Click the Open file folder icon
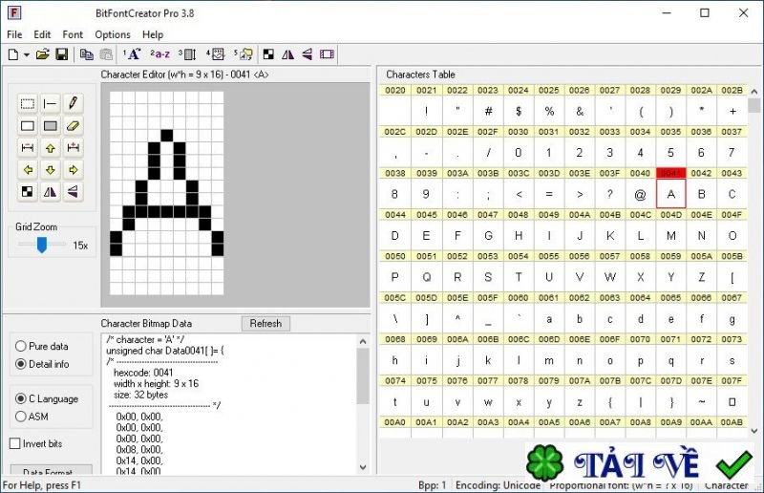 tap(43, 54)
